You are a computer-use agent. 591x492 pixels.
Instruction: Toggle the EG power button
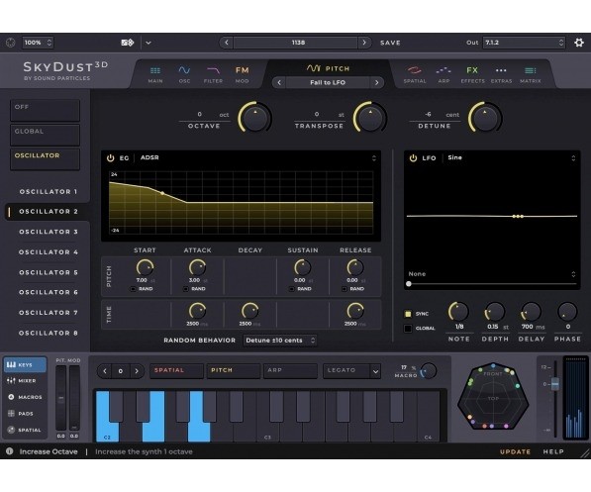(x=111, y=158)
